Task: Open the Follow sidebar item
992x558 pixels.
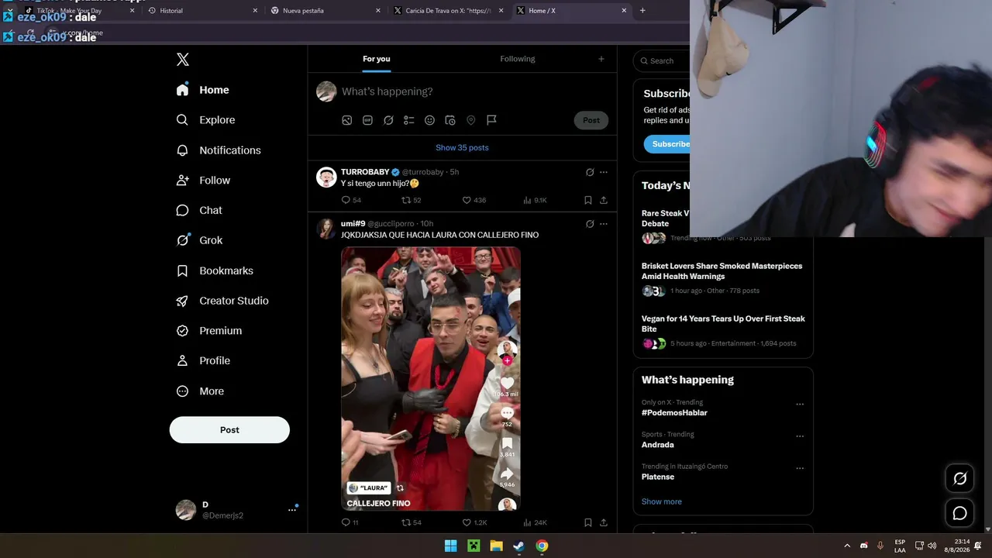Action: tap(203, 181)
